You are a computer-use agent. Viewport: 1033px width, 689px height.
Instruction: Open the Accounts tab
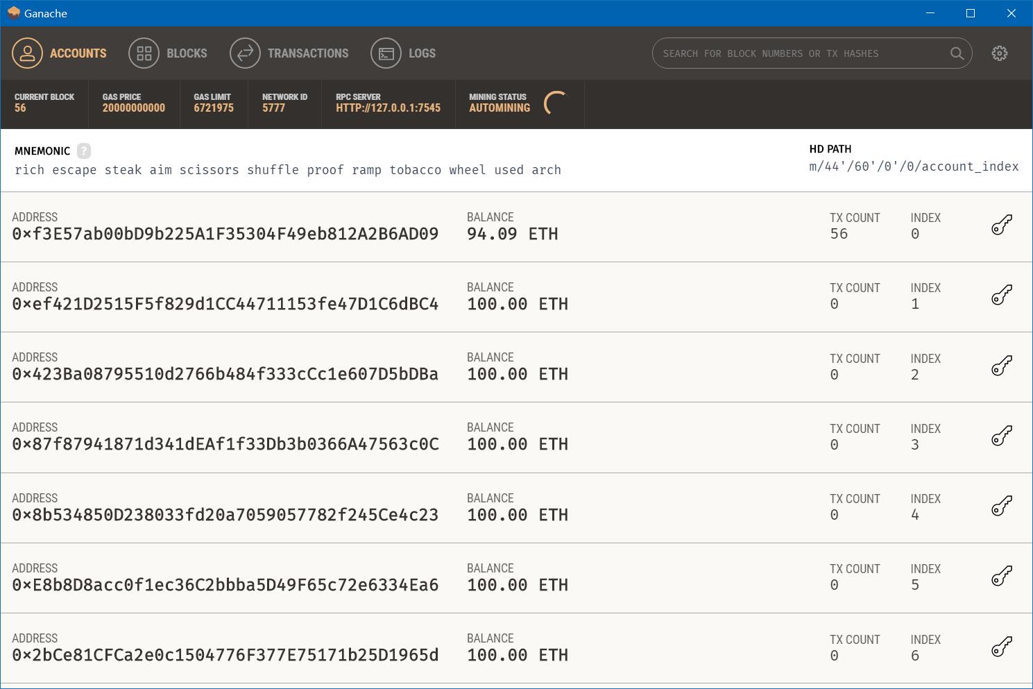(x=60, y=53)
